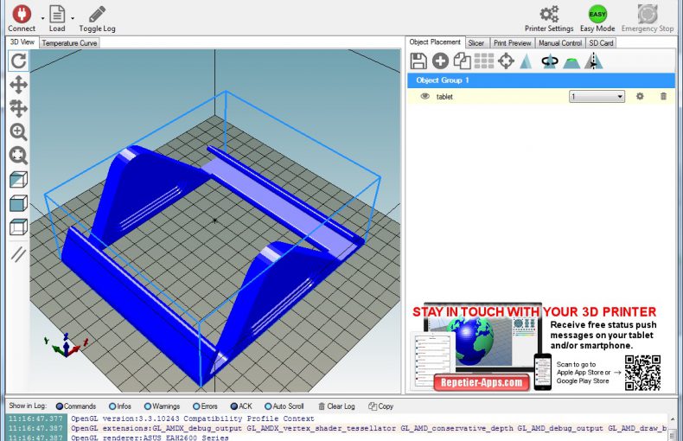Viewport: 683px width, 441px height.
Task: Switch to the Slicer tab
Action: click(x=476, y=42)
